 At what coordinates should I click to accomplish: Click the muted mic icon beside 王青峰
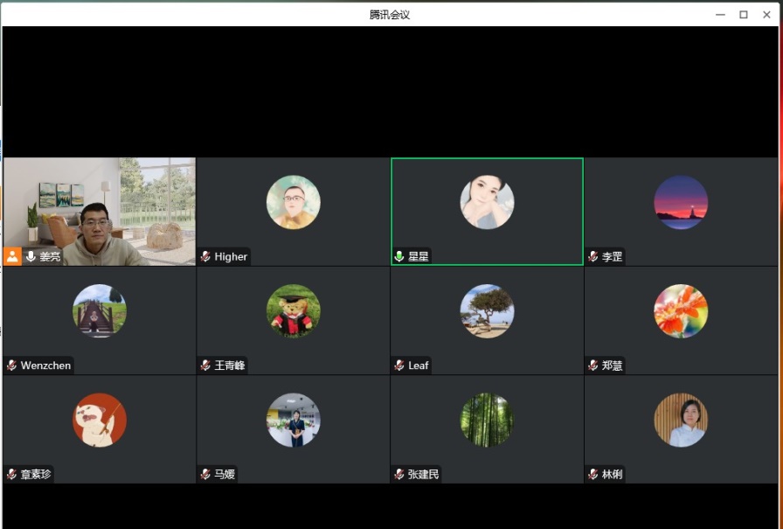pyautogui.click(x=205, y=365)
